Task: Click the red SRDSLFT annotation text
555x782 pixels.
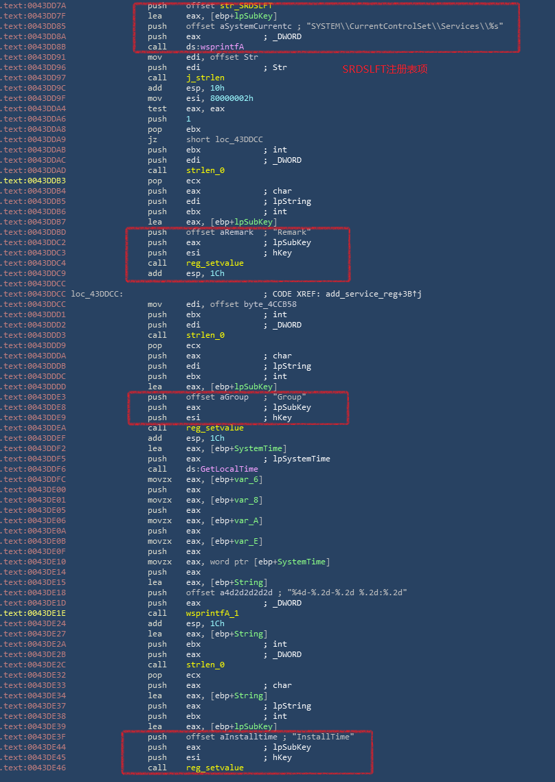Action: 385,69
